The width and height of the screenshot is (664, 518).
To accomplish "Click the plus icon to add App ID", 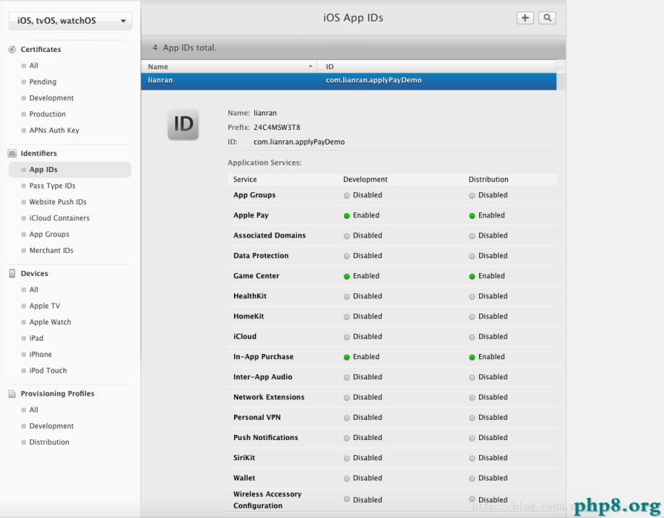I will tap(525, 18).
